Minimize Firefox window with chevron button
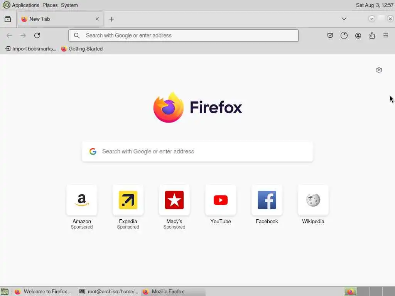395x296 pixels. click(x=371, y=18)
